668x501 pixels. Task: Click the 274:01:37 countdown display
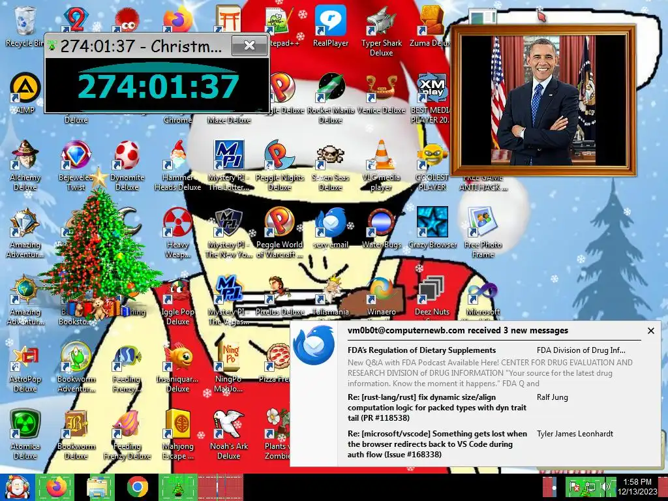(158, 87)
